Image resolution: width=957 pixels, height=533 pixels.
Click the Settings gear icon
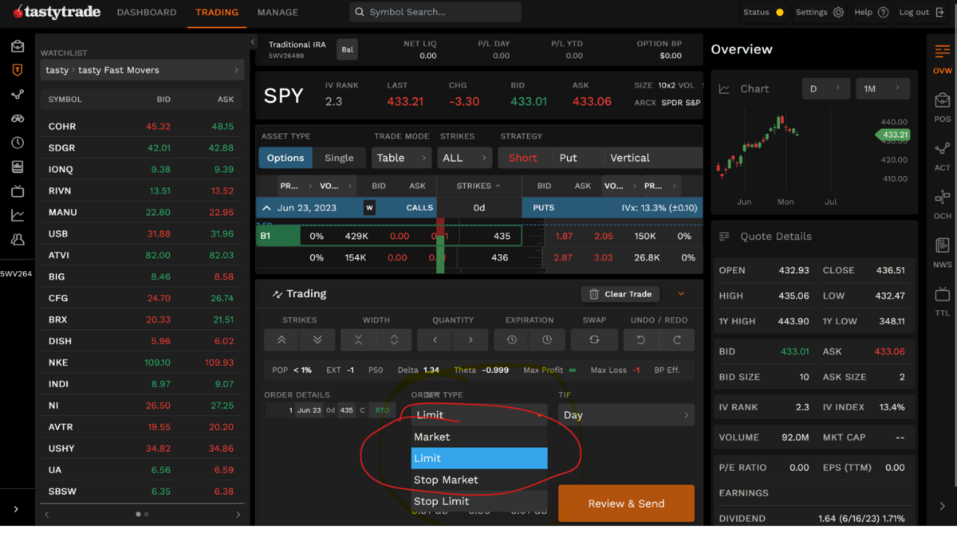[x=838, y=12]
